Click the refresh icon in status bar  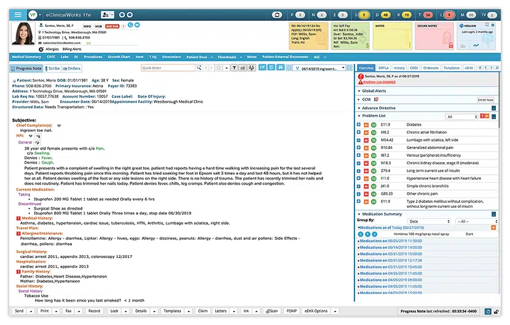pos(487,312)
